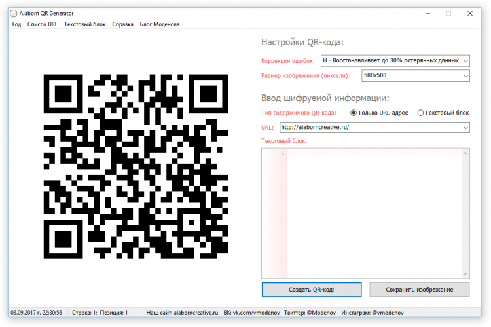Click the Ввод шифруемой информации heading

(x=325, y=98)
